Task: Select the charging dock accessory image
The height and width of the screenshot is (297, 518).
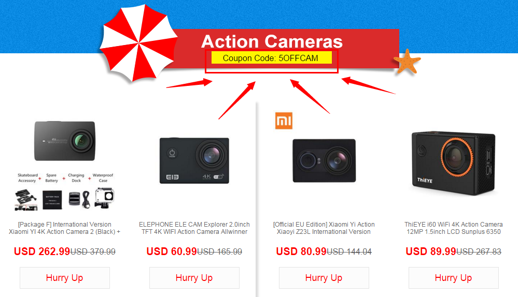Action: point(79,199)
